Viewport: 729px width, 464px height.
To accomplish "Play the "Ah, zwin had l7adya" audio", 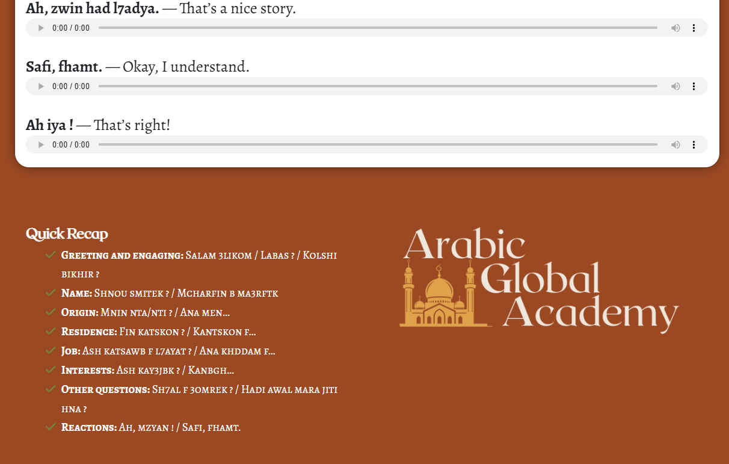I will pyautogui.click(x=41, y=28).
